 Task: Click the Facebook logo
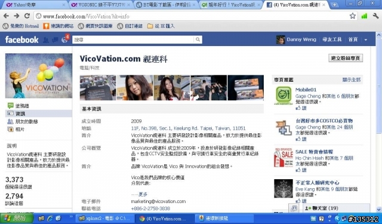click(21, 40)
